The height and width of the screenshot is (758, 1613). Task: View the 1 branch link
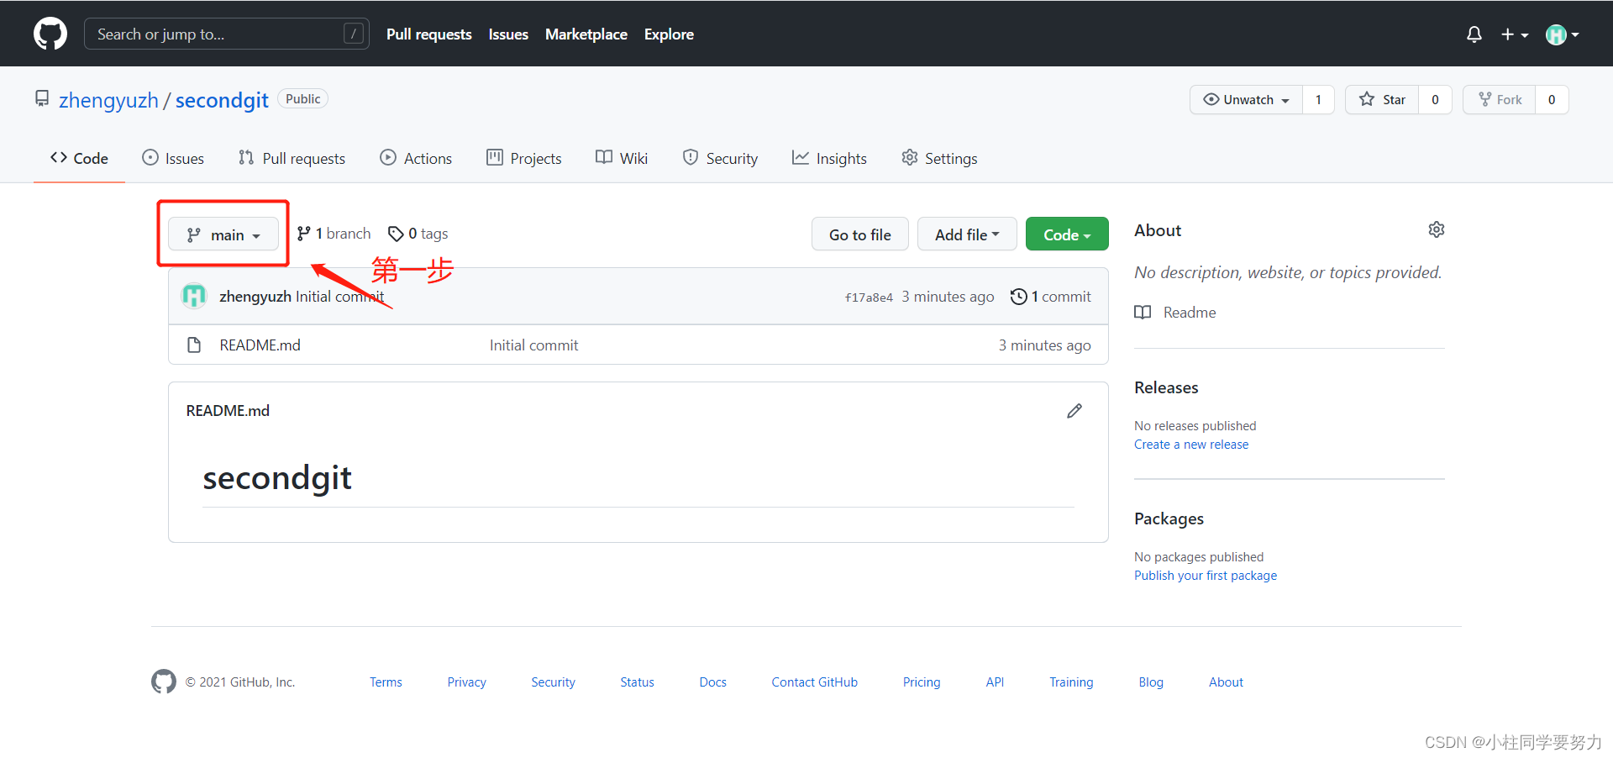(x=334, y=234)
